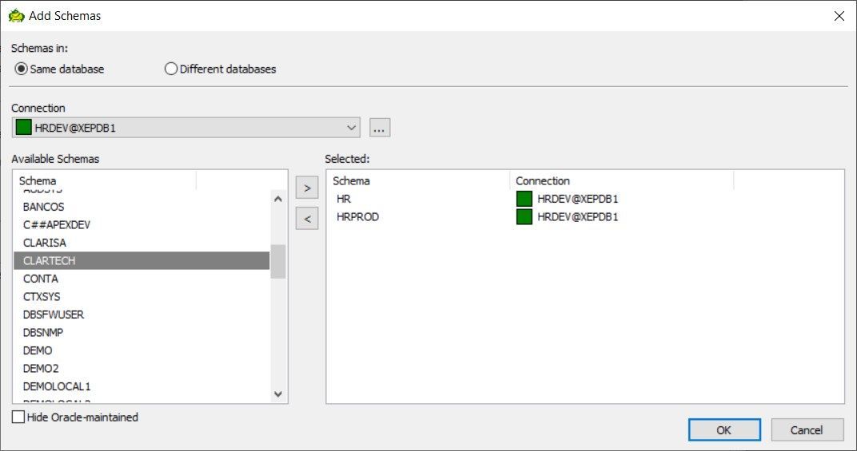The image size is (857, 451).
Task: Select DBSNMP schema
Action: 142,333
